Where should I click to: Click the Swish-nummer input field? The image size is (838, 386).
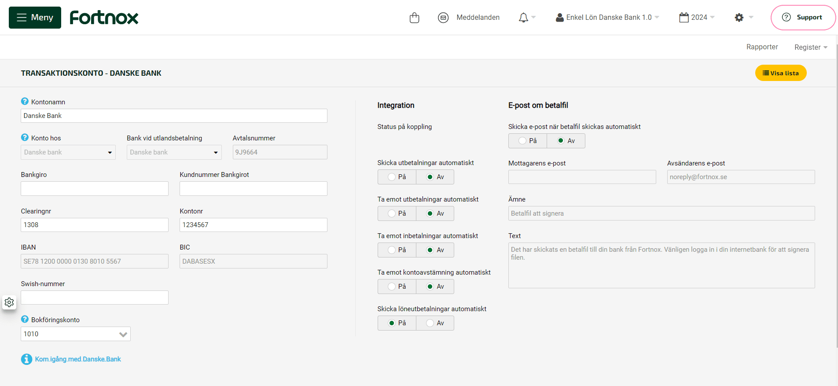(95, 298)
